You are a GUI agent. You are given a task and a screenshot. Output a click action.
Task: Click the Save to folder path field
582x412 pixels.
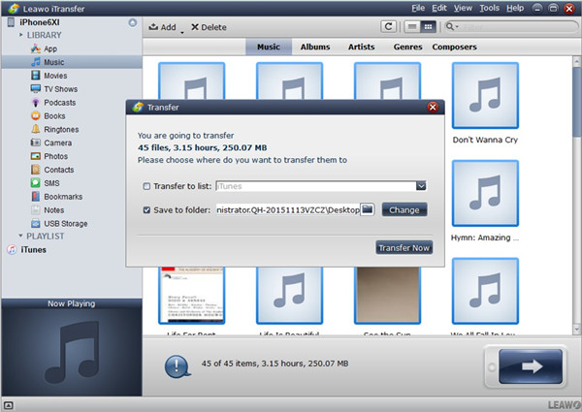(x=286, y=209)
